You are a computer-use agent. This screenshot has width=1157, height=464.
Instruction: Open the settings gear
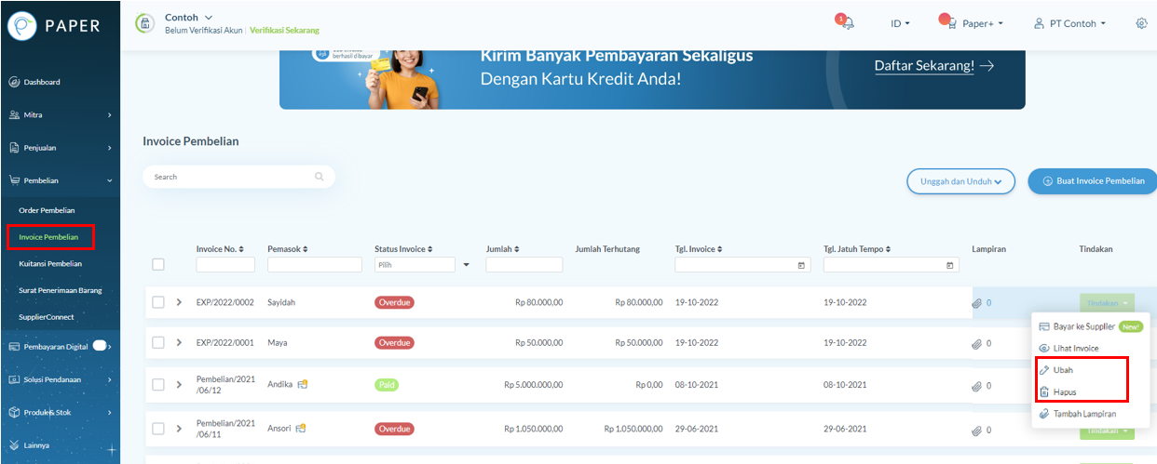(x=1141, y=23)
